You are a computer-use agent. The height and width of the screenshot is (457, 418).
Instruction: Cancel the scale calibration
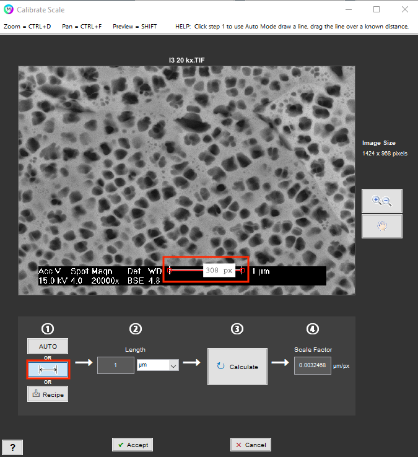point(251,445)
